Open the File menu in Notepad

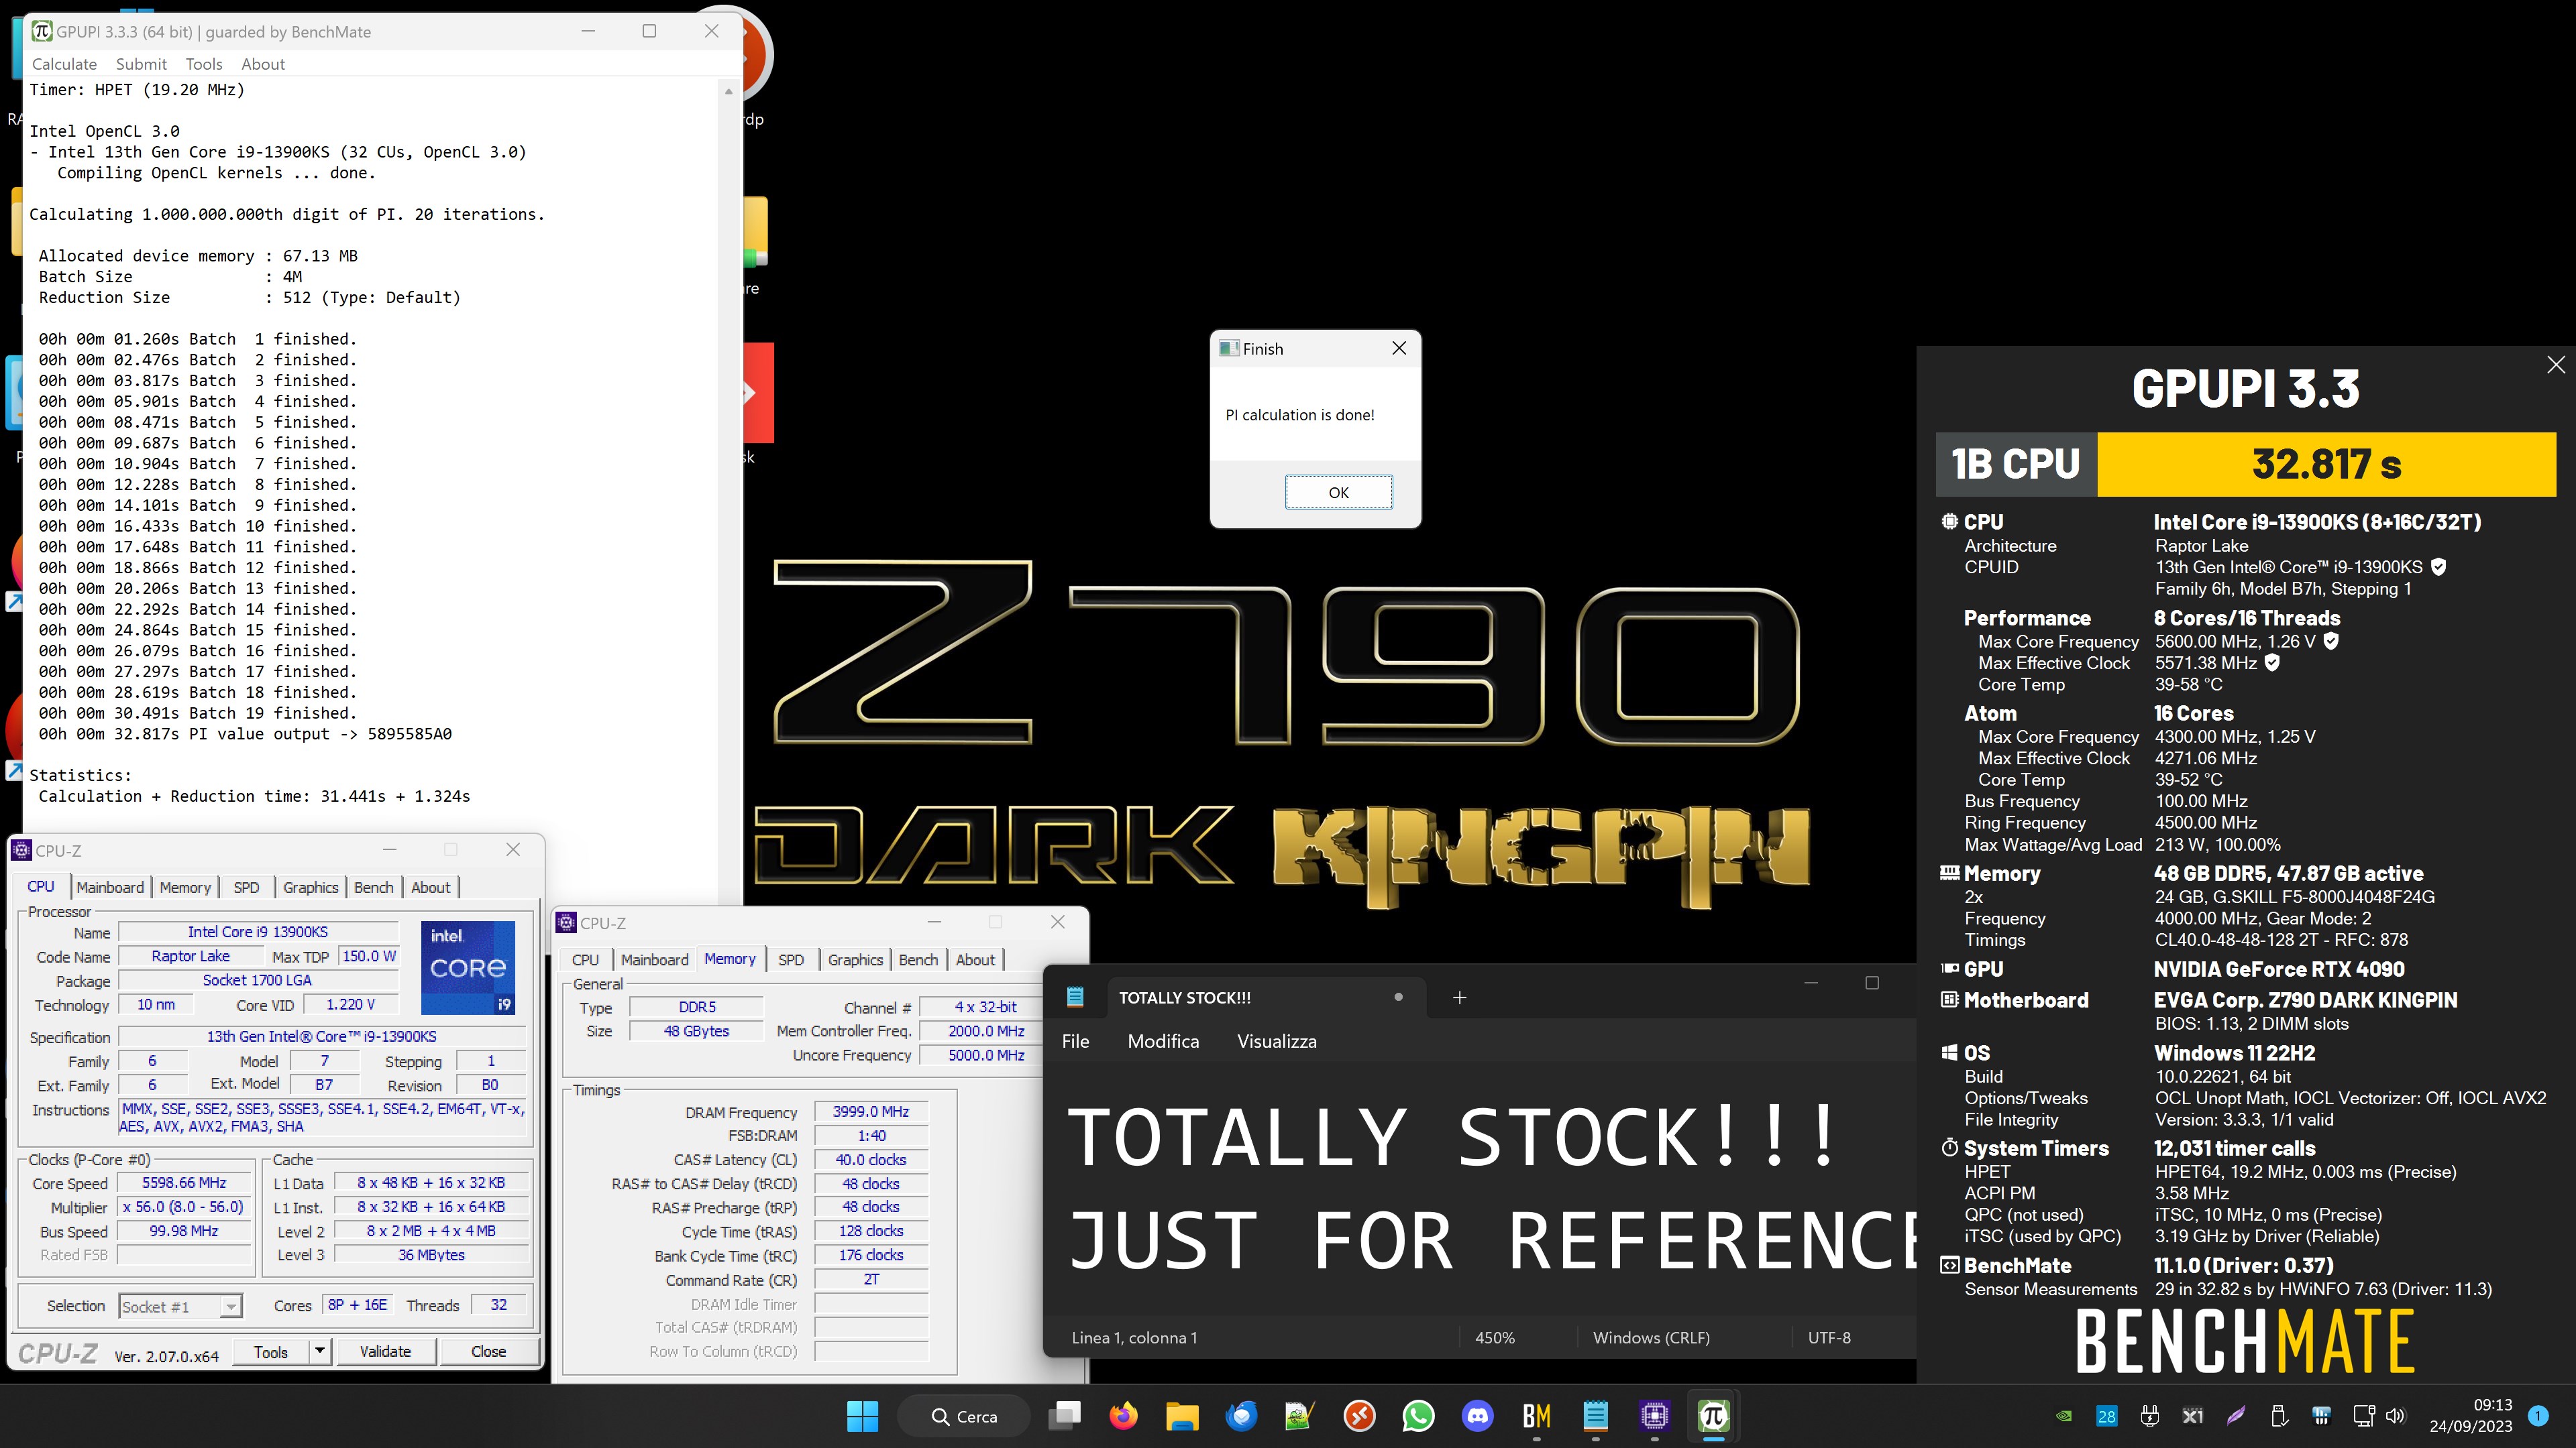click(1075, 1041)
